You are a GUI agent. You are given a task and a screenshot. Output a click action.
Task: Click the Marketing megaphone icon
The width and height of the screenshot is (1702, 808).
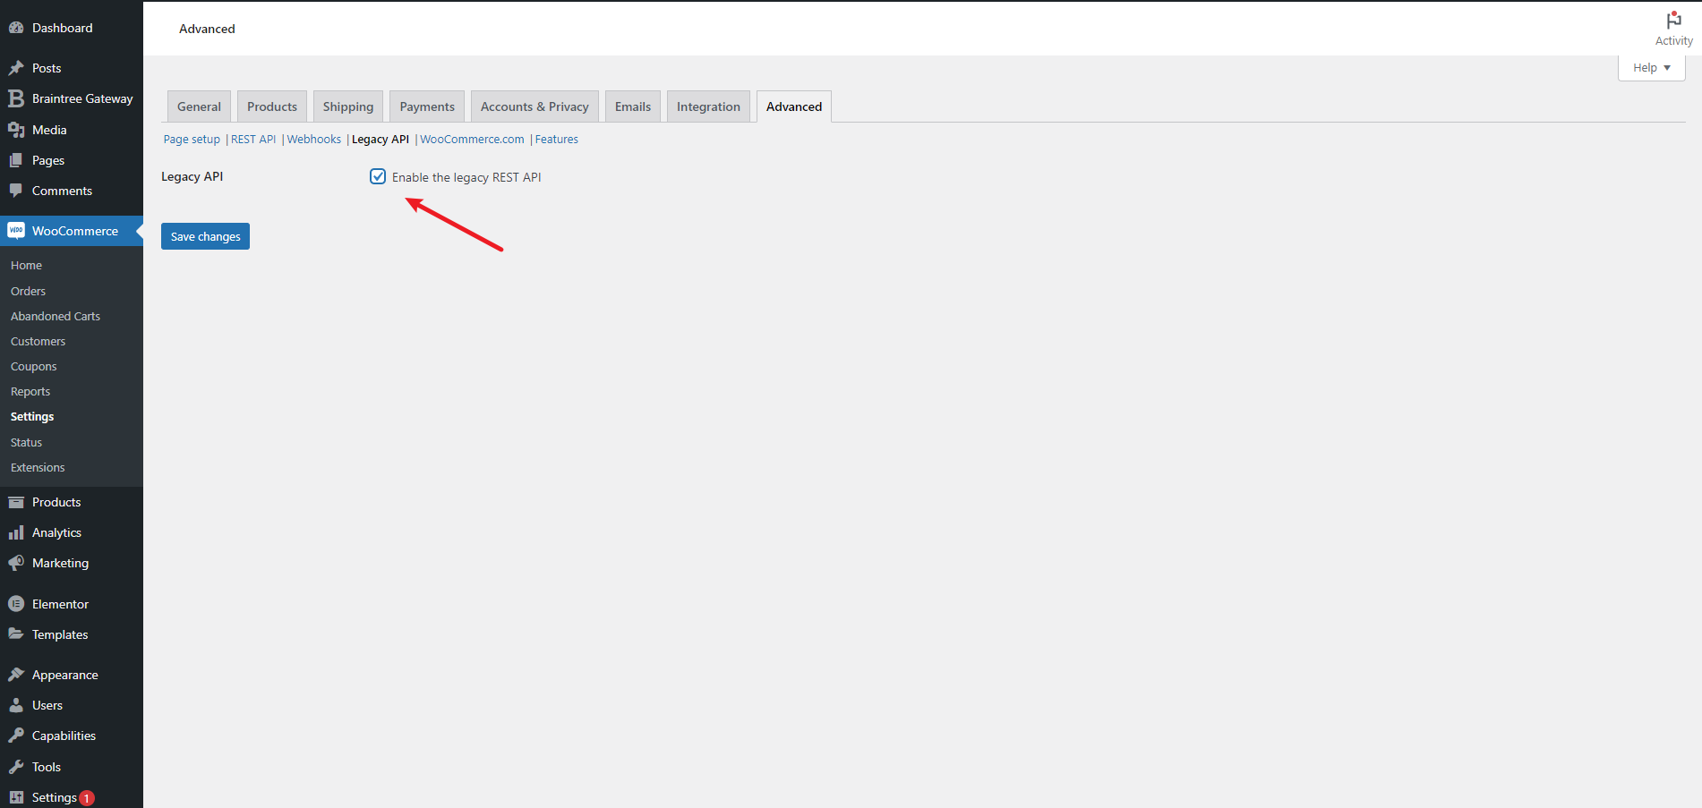click(16, 563)
